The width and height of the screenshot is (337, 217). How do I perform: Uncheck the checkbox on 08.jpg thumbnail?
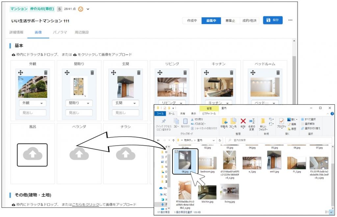(176, 151)
